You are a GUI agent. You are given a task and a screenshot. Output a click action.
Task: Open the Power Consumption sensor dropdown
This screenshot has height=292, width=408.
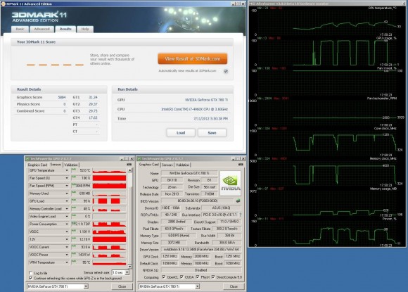pyautogui.click(x=67, y=224)
